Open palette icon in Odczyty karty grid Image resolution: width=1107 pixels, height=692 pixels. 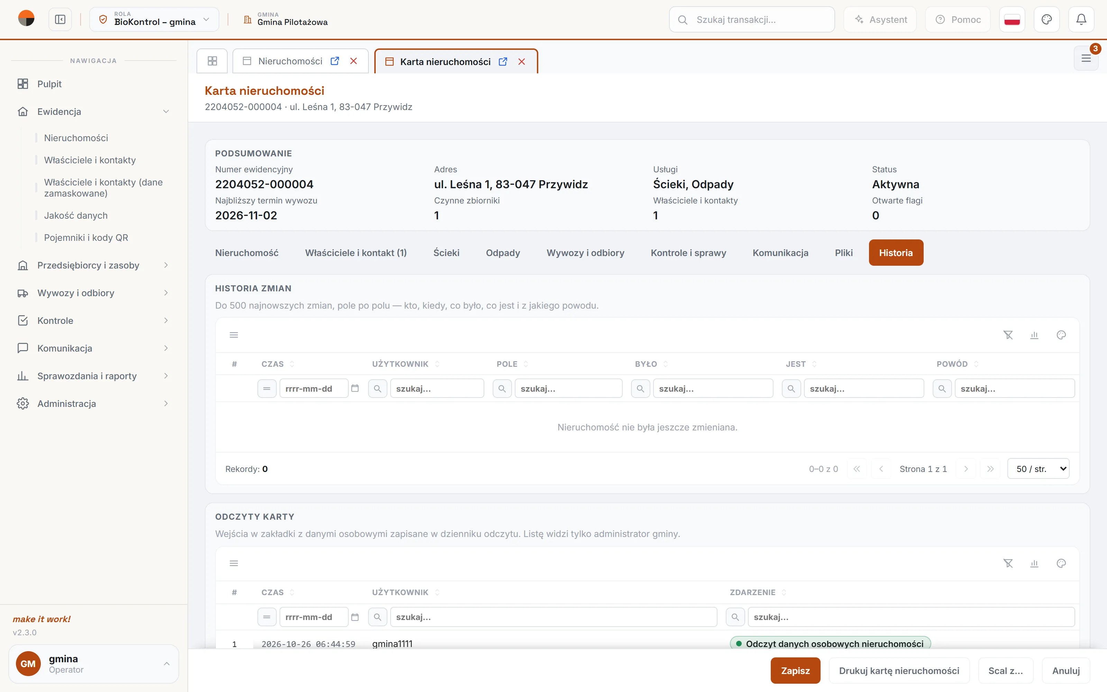[x=1061, y=563]
